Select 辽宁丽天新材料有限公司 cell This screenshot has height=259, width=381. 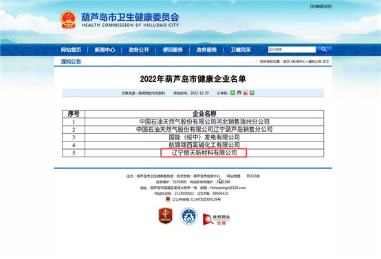(x=204, y=153)
